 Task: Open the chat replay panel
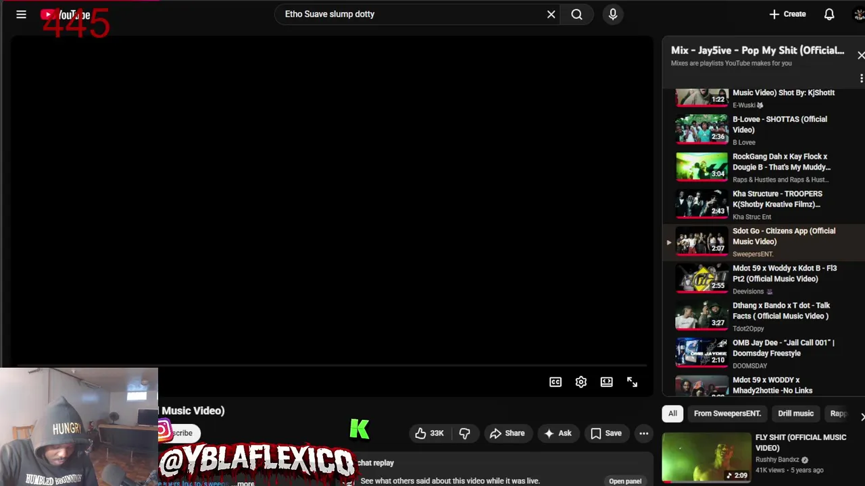(624, 481)
